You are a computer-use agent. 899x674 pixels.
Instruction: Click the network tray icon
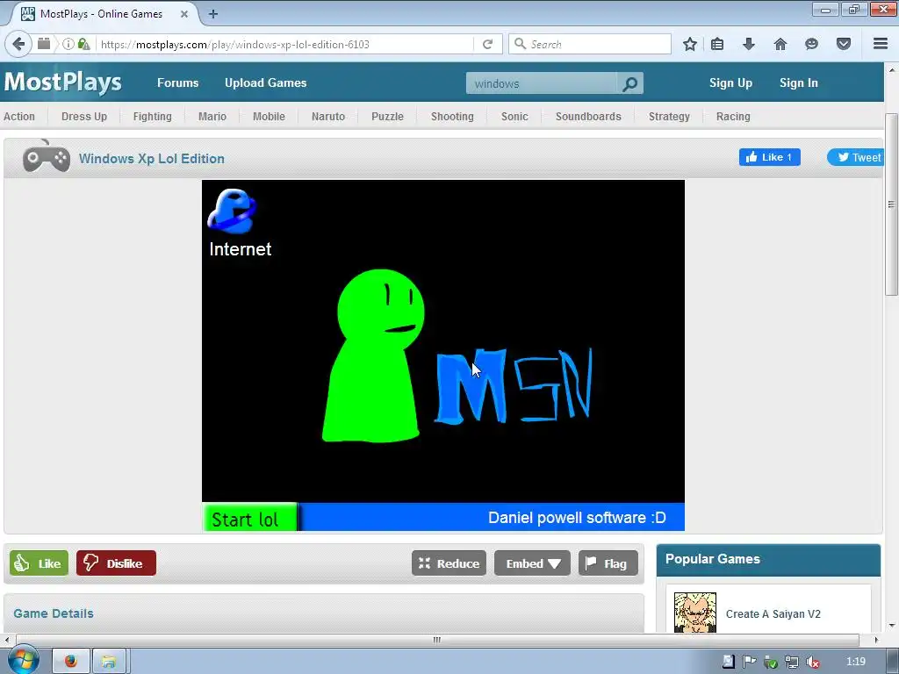click(x=792, y=662)
